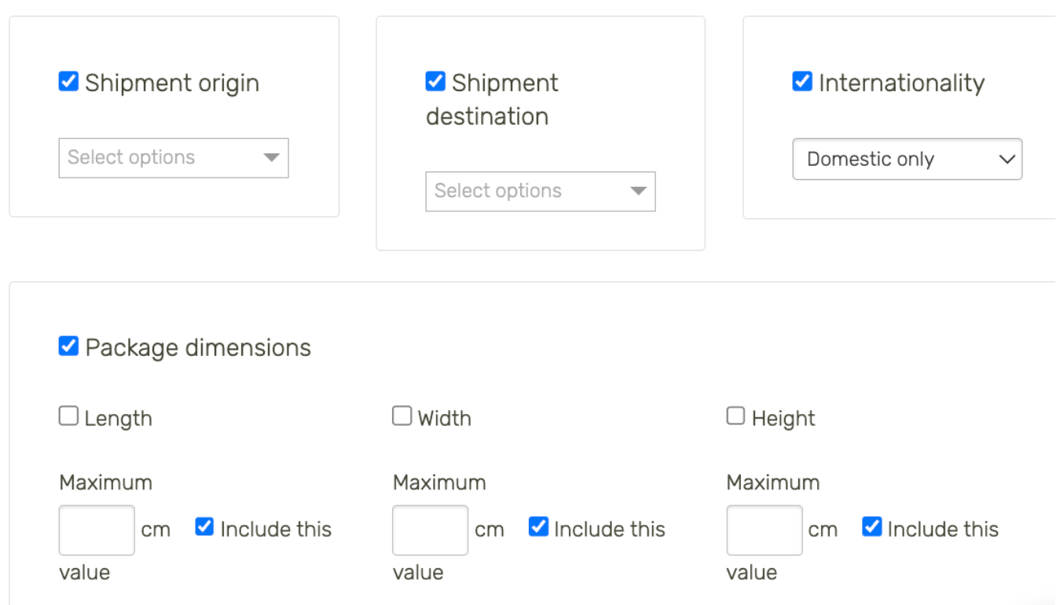
Task: Click the Shipment destination dropdown arrow
Action: pyautogui.click(x=638, y=192)
